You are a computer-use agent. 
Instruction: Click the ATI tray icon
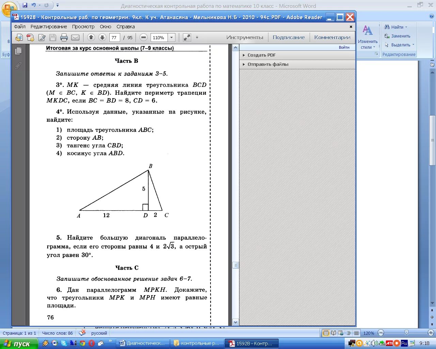(389, 343)
